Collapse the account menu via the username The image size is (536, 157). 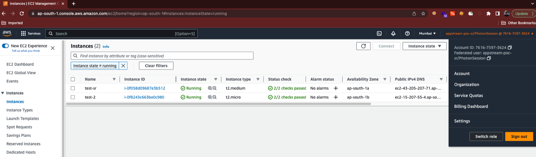(x=489, y=33)
